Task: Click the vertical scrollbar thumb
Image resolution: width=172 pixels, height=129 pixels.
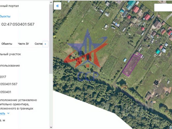Action: point(51,39)
